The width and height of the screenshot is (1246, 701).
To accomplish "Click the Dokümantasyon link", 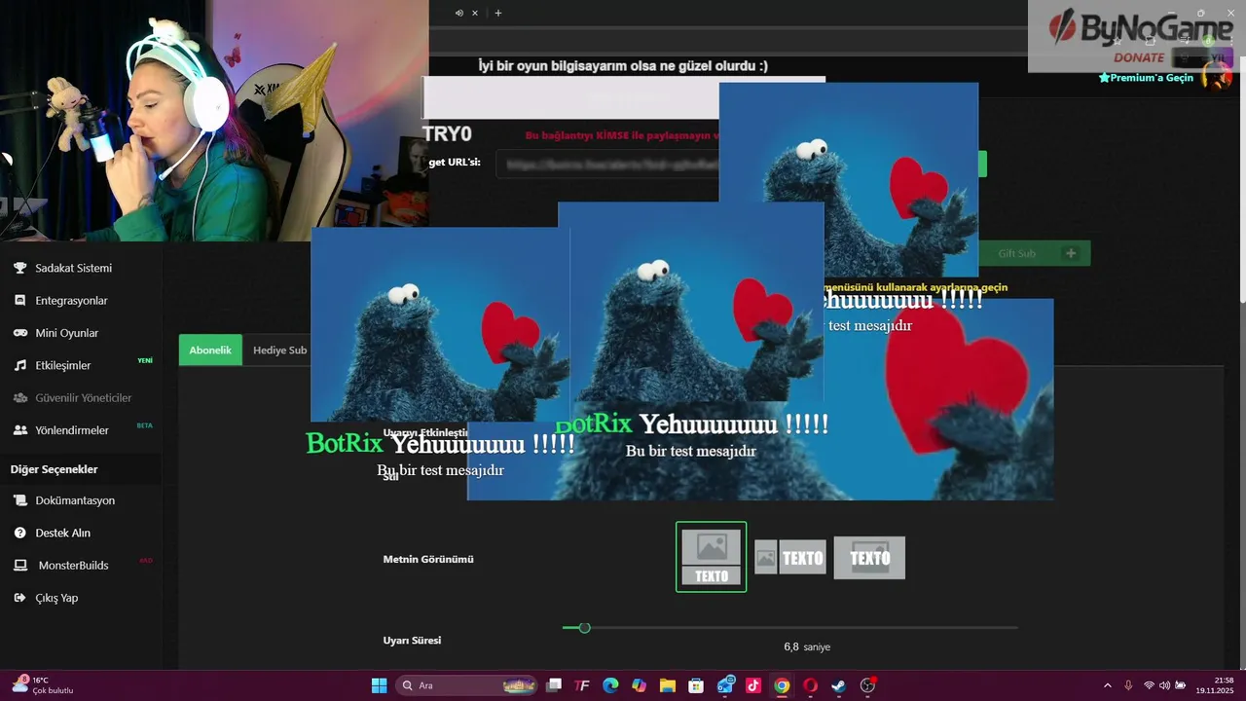I will click(x=75, y=500).
